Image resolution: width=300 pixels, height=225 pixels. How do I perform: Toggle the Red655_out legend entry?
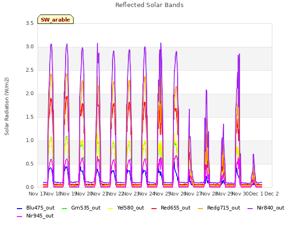coord(171,208)
